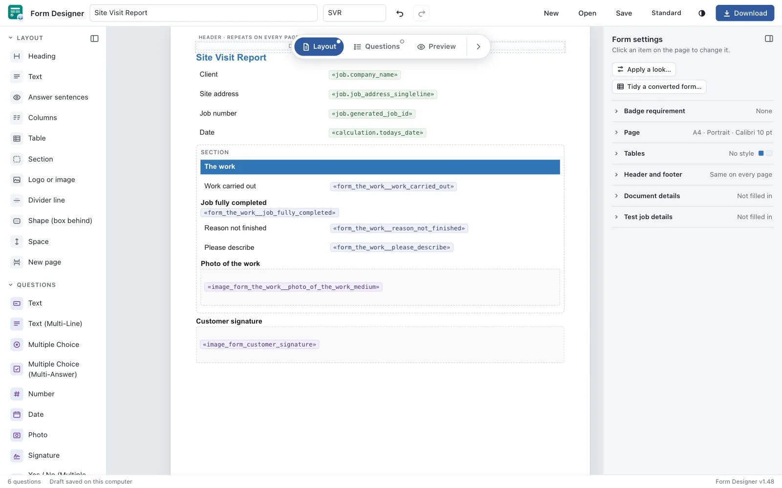The height and width of the screenshot is (488, 782).
Task: Open Apply a look… options
Action: pos(644,69)
